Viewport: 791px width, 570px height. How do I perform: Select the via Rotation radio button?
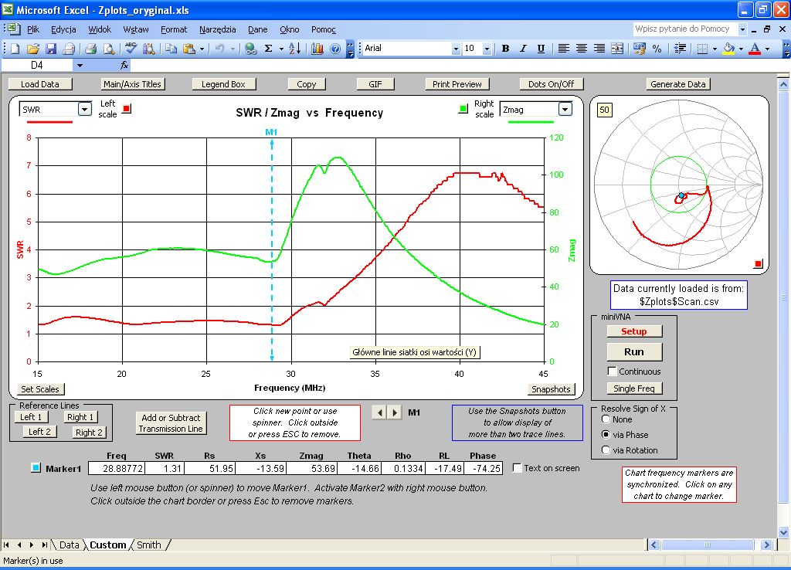pos(606,450)
